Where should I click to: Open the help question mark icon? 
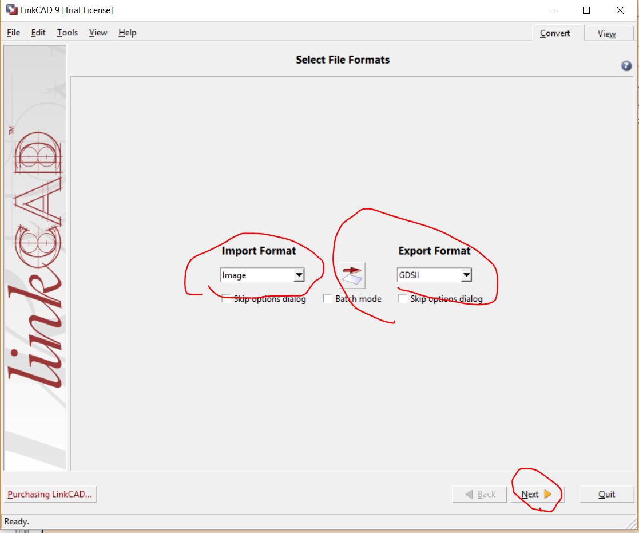[626, 66]
